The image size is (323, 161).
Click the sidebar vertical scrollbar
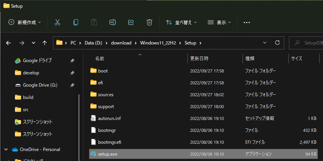coord(79,127)
